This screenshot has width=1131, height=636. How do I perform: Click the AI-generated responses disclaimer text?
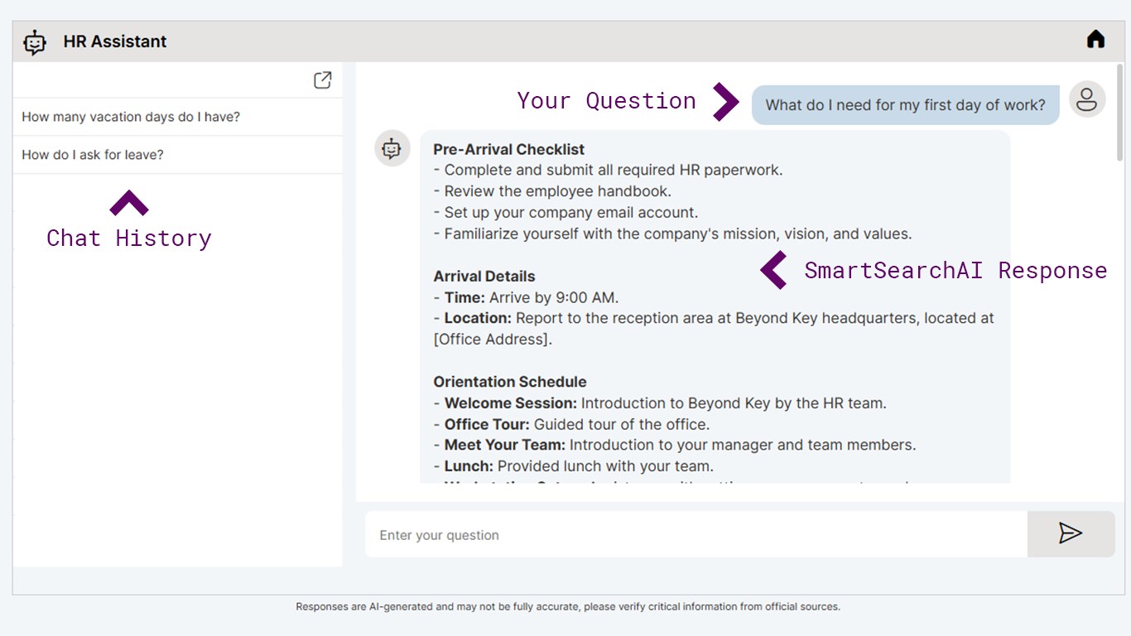568,607
